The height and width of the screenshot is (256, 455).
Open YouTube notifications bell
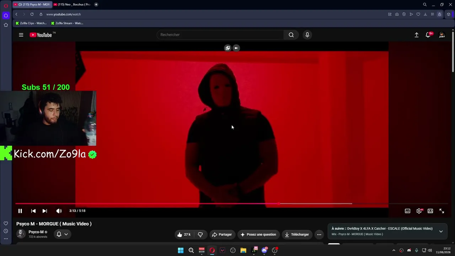(428, 35)
